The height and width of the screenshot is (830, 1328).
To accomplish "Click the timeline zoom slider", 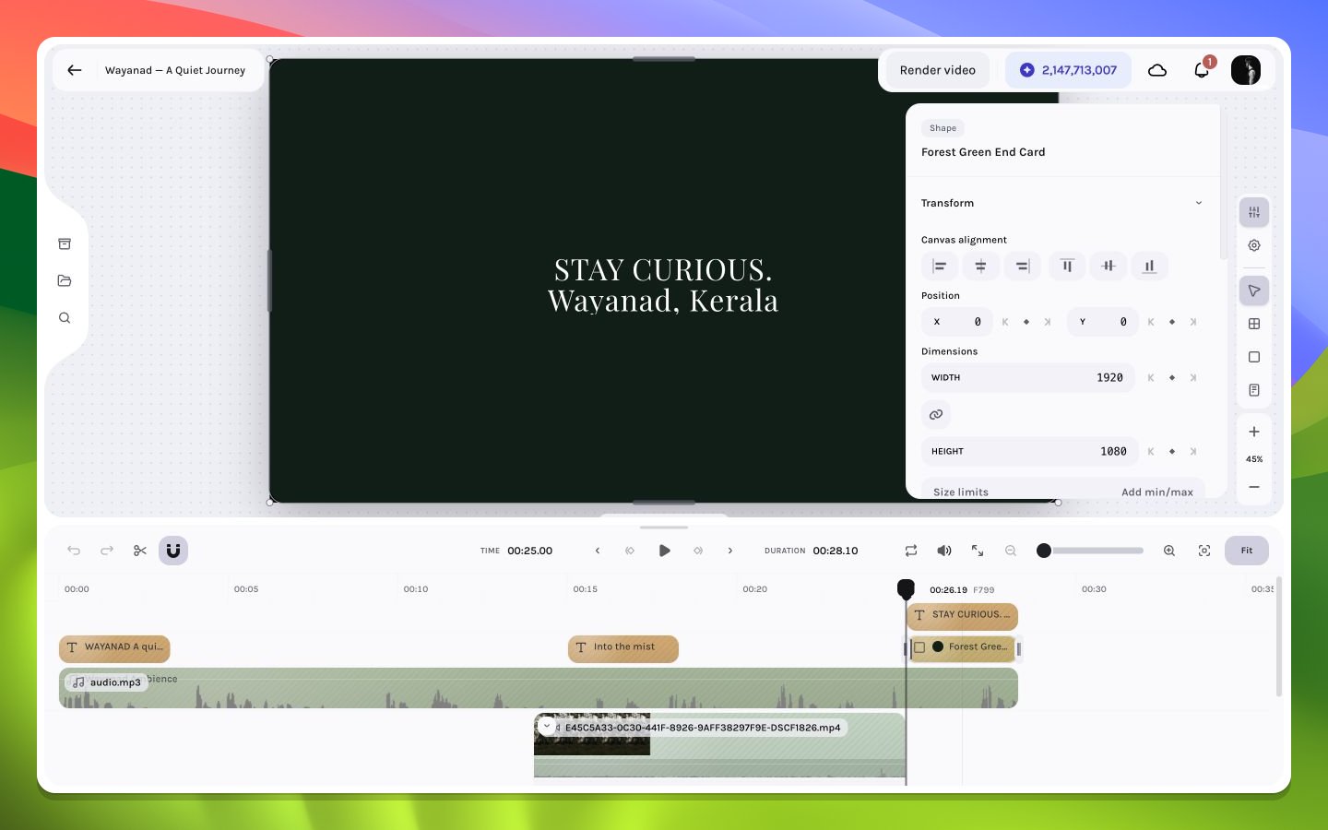I will click(1090, 551).
